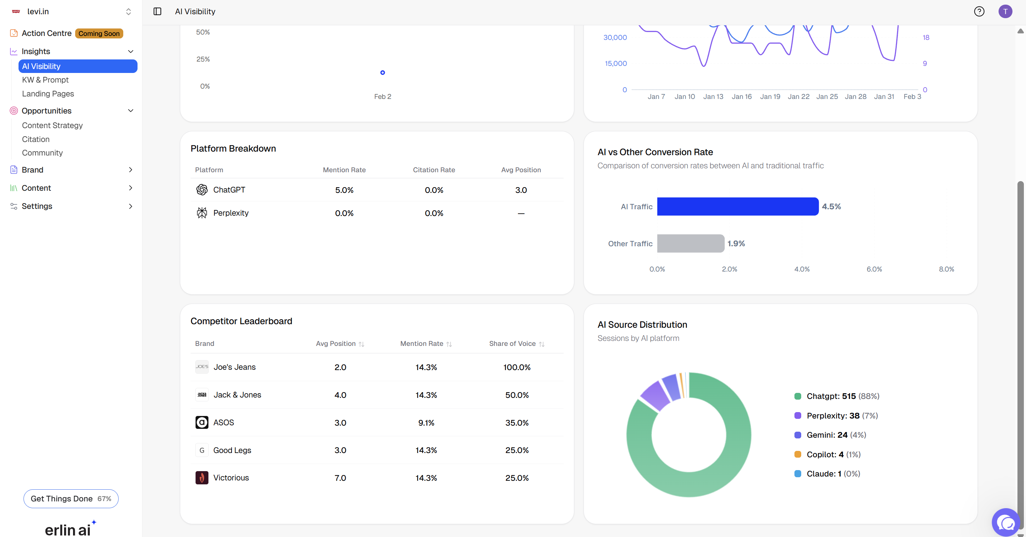The image size is (1026, 537).
Task: Open the user avatar T menu
Action: [1005, 11]
